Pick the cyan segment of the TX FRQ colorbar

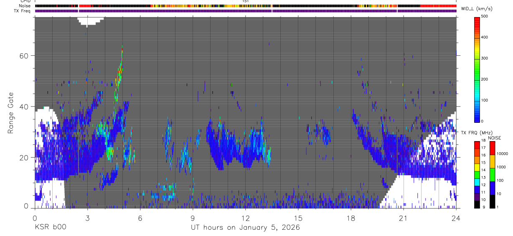click(x=477, y=181)
